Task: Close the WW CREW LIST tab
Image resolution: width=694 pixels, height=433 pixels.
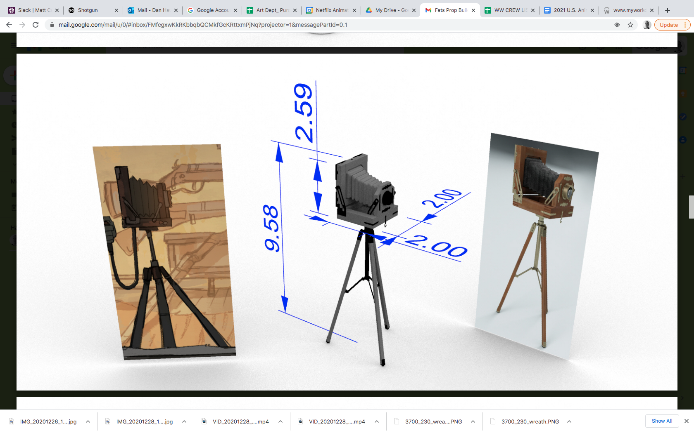Action: tap(533, 10)
